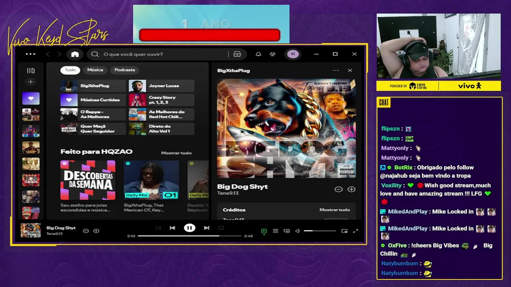Image resolution: width=511 pixels, height=287 pixels.
Task: Toggle repeat mode
Action: click(x=221, y=228)
